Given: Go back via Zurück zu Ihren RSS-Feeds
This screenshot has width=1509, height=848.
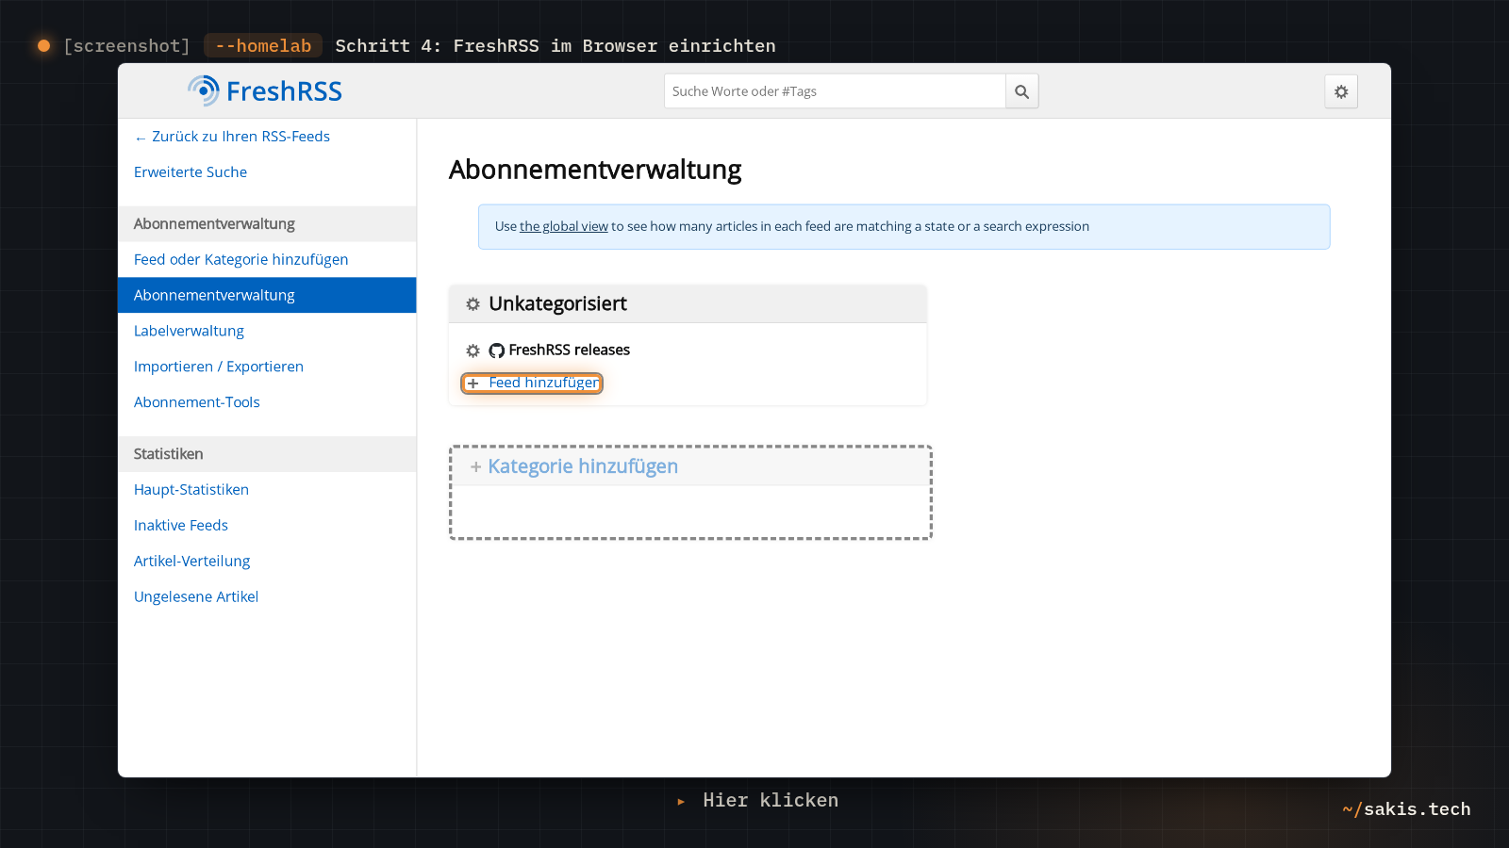Looking at the screenshot, I should [x=232, y=137].
